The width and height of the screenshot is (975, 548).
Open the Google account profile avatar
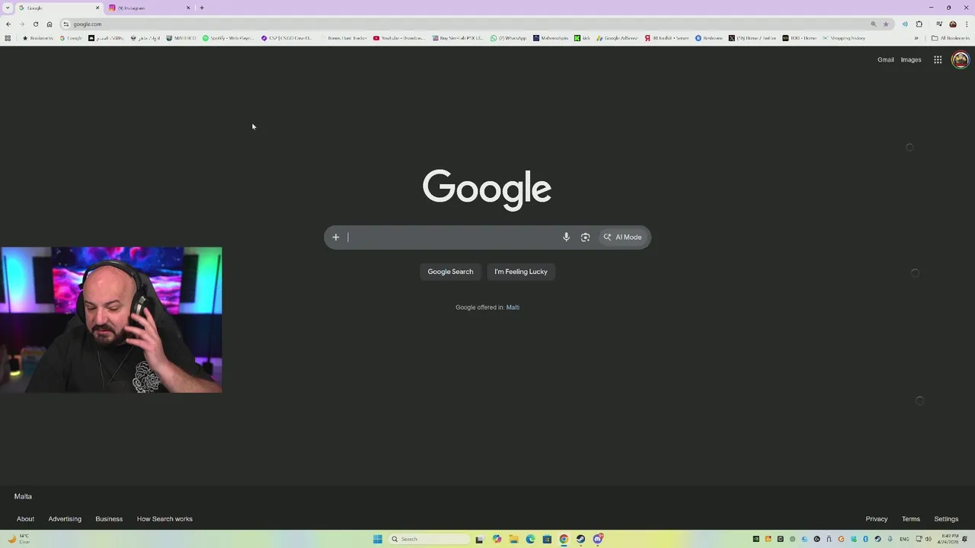click(961, 59)
